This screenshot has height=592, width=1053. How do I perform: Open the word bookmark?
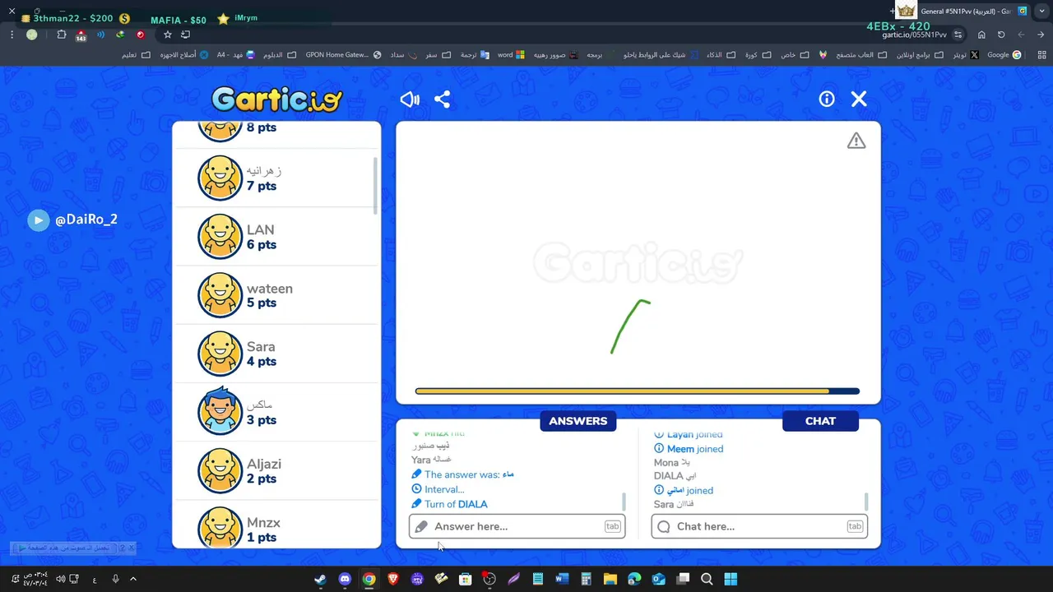pyautogui.click(x=511, y=55)
